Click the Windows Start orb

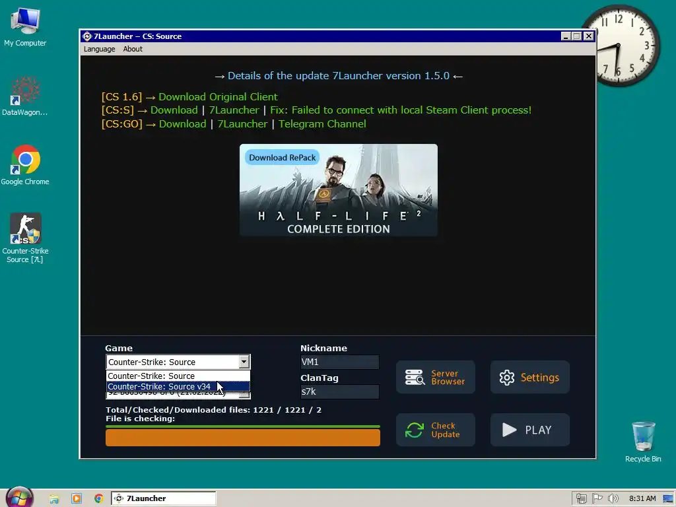pos(19,498)
